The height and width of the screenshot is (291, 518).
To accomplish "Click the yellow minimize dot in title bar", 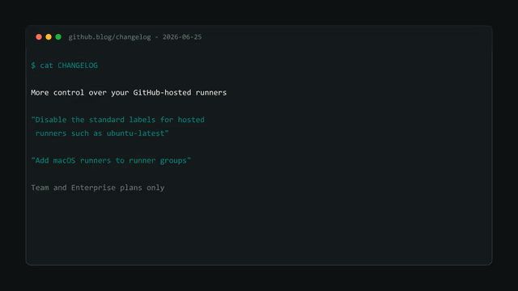I will click(x=49, y=37).
